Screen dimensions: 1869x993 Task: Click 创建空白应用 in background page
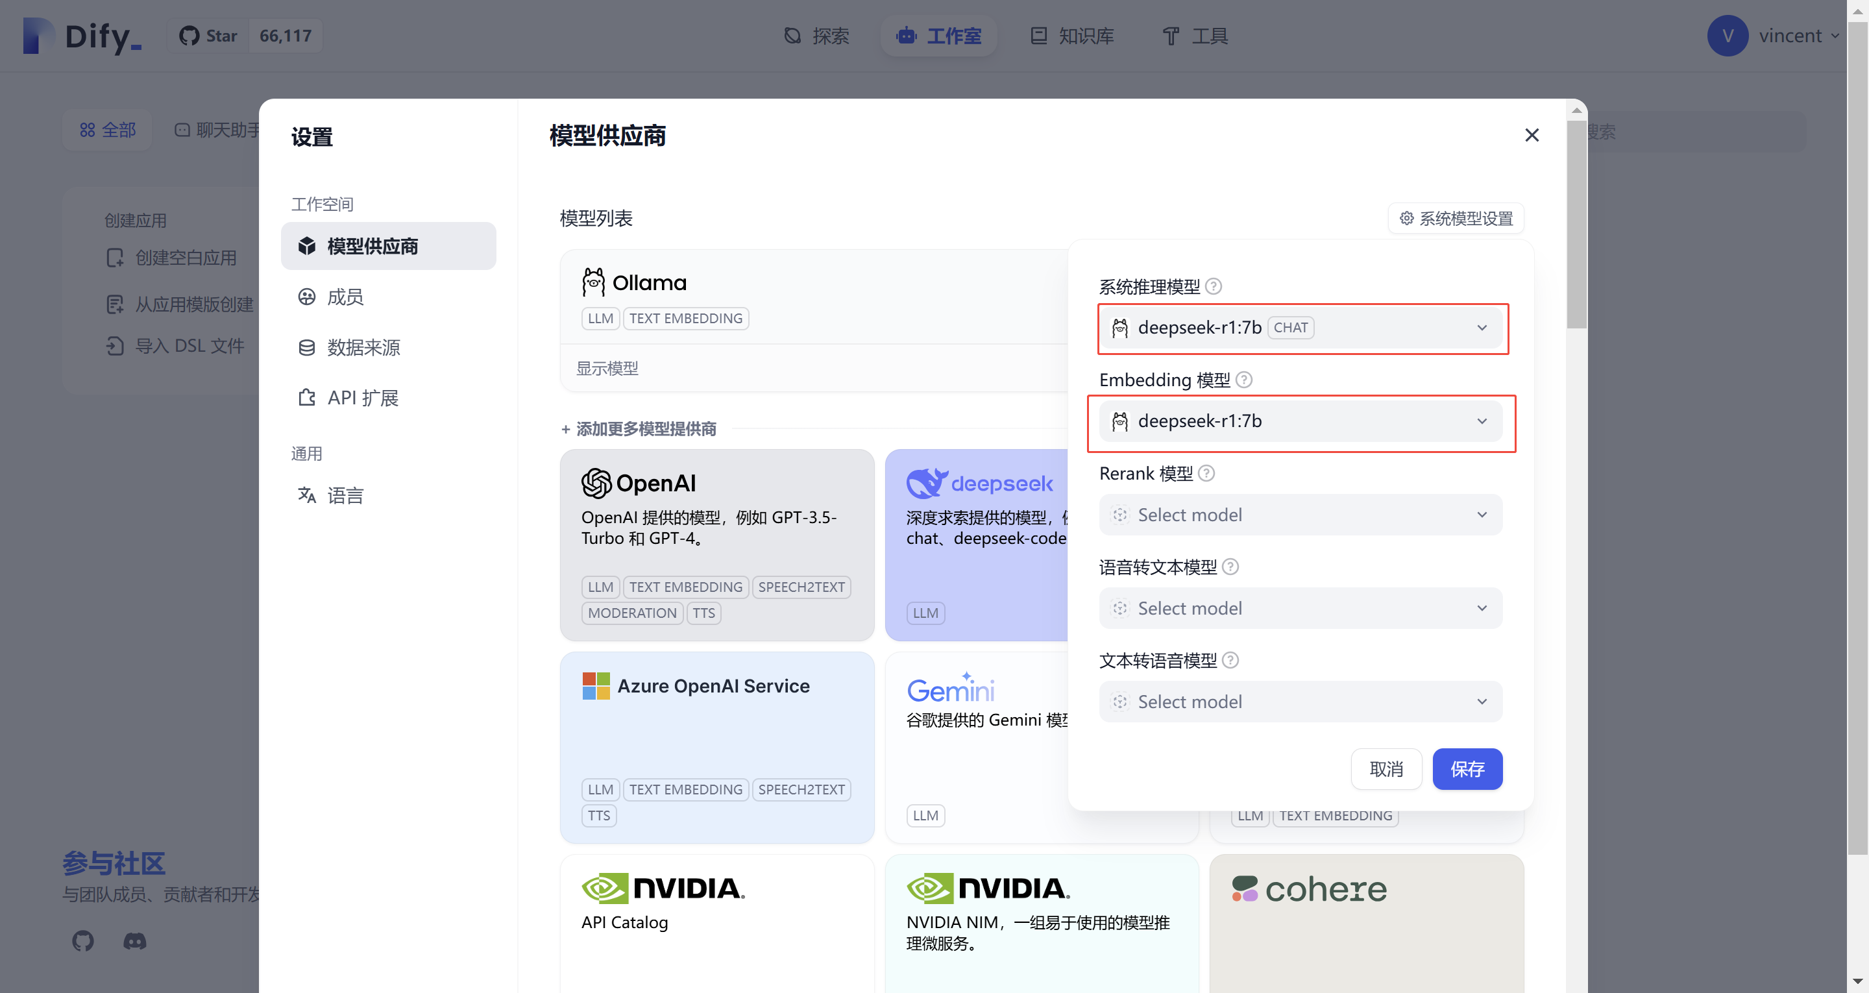click(171, 258)
